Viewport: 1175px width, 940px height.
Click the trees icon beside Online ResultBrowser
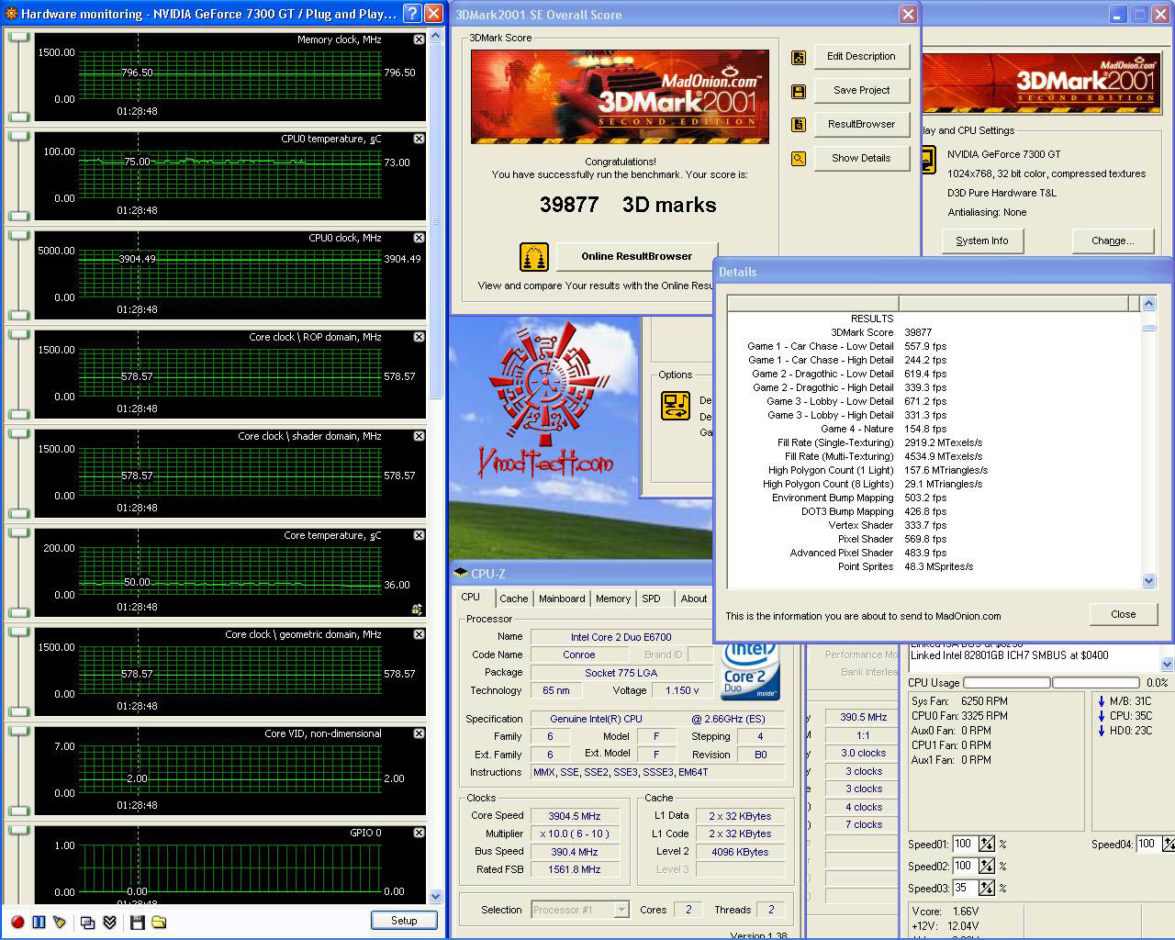click(x=534, y=257)
